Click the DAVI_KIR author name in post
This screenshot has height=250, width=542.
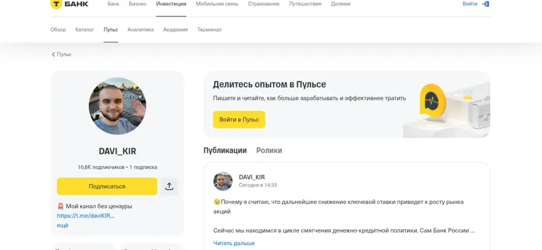[x=252, y=177]
